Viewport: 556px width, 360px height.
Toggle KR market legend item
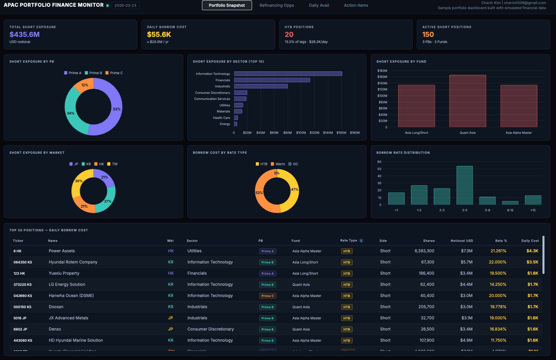coord(86,164)
